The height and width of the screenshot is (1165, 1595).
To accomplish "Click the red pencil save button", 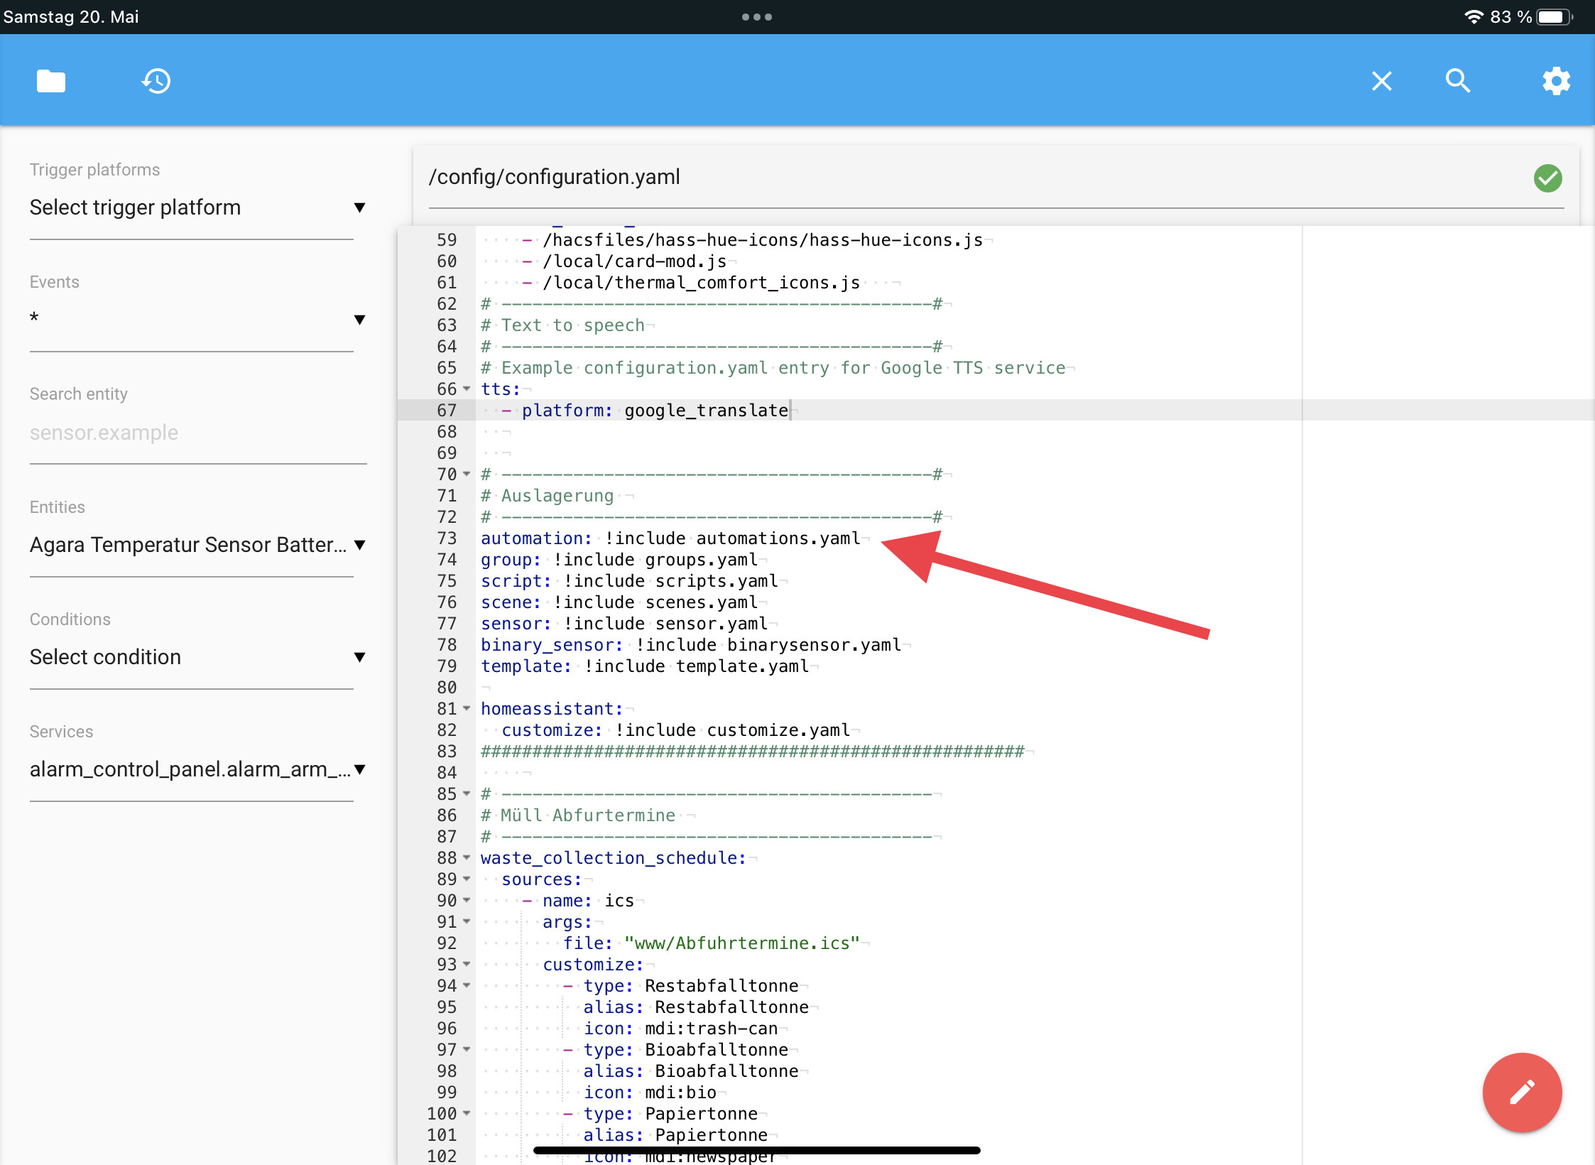I will 1521,1092.
